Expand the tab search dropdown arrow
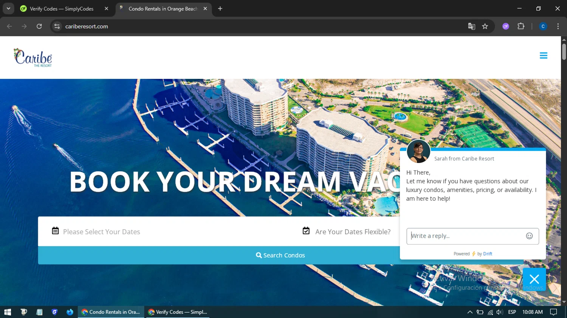 (8, 9)
